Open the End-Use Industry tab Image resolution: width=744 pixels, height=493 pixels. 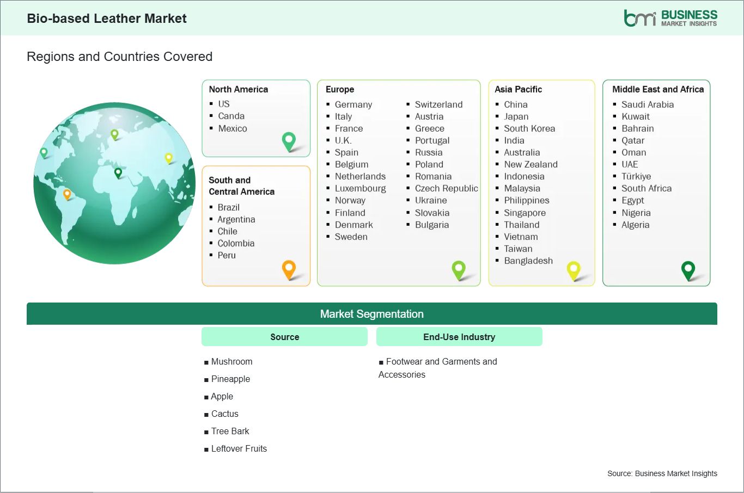pyautogui.click(x=459, y=336)
